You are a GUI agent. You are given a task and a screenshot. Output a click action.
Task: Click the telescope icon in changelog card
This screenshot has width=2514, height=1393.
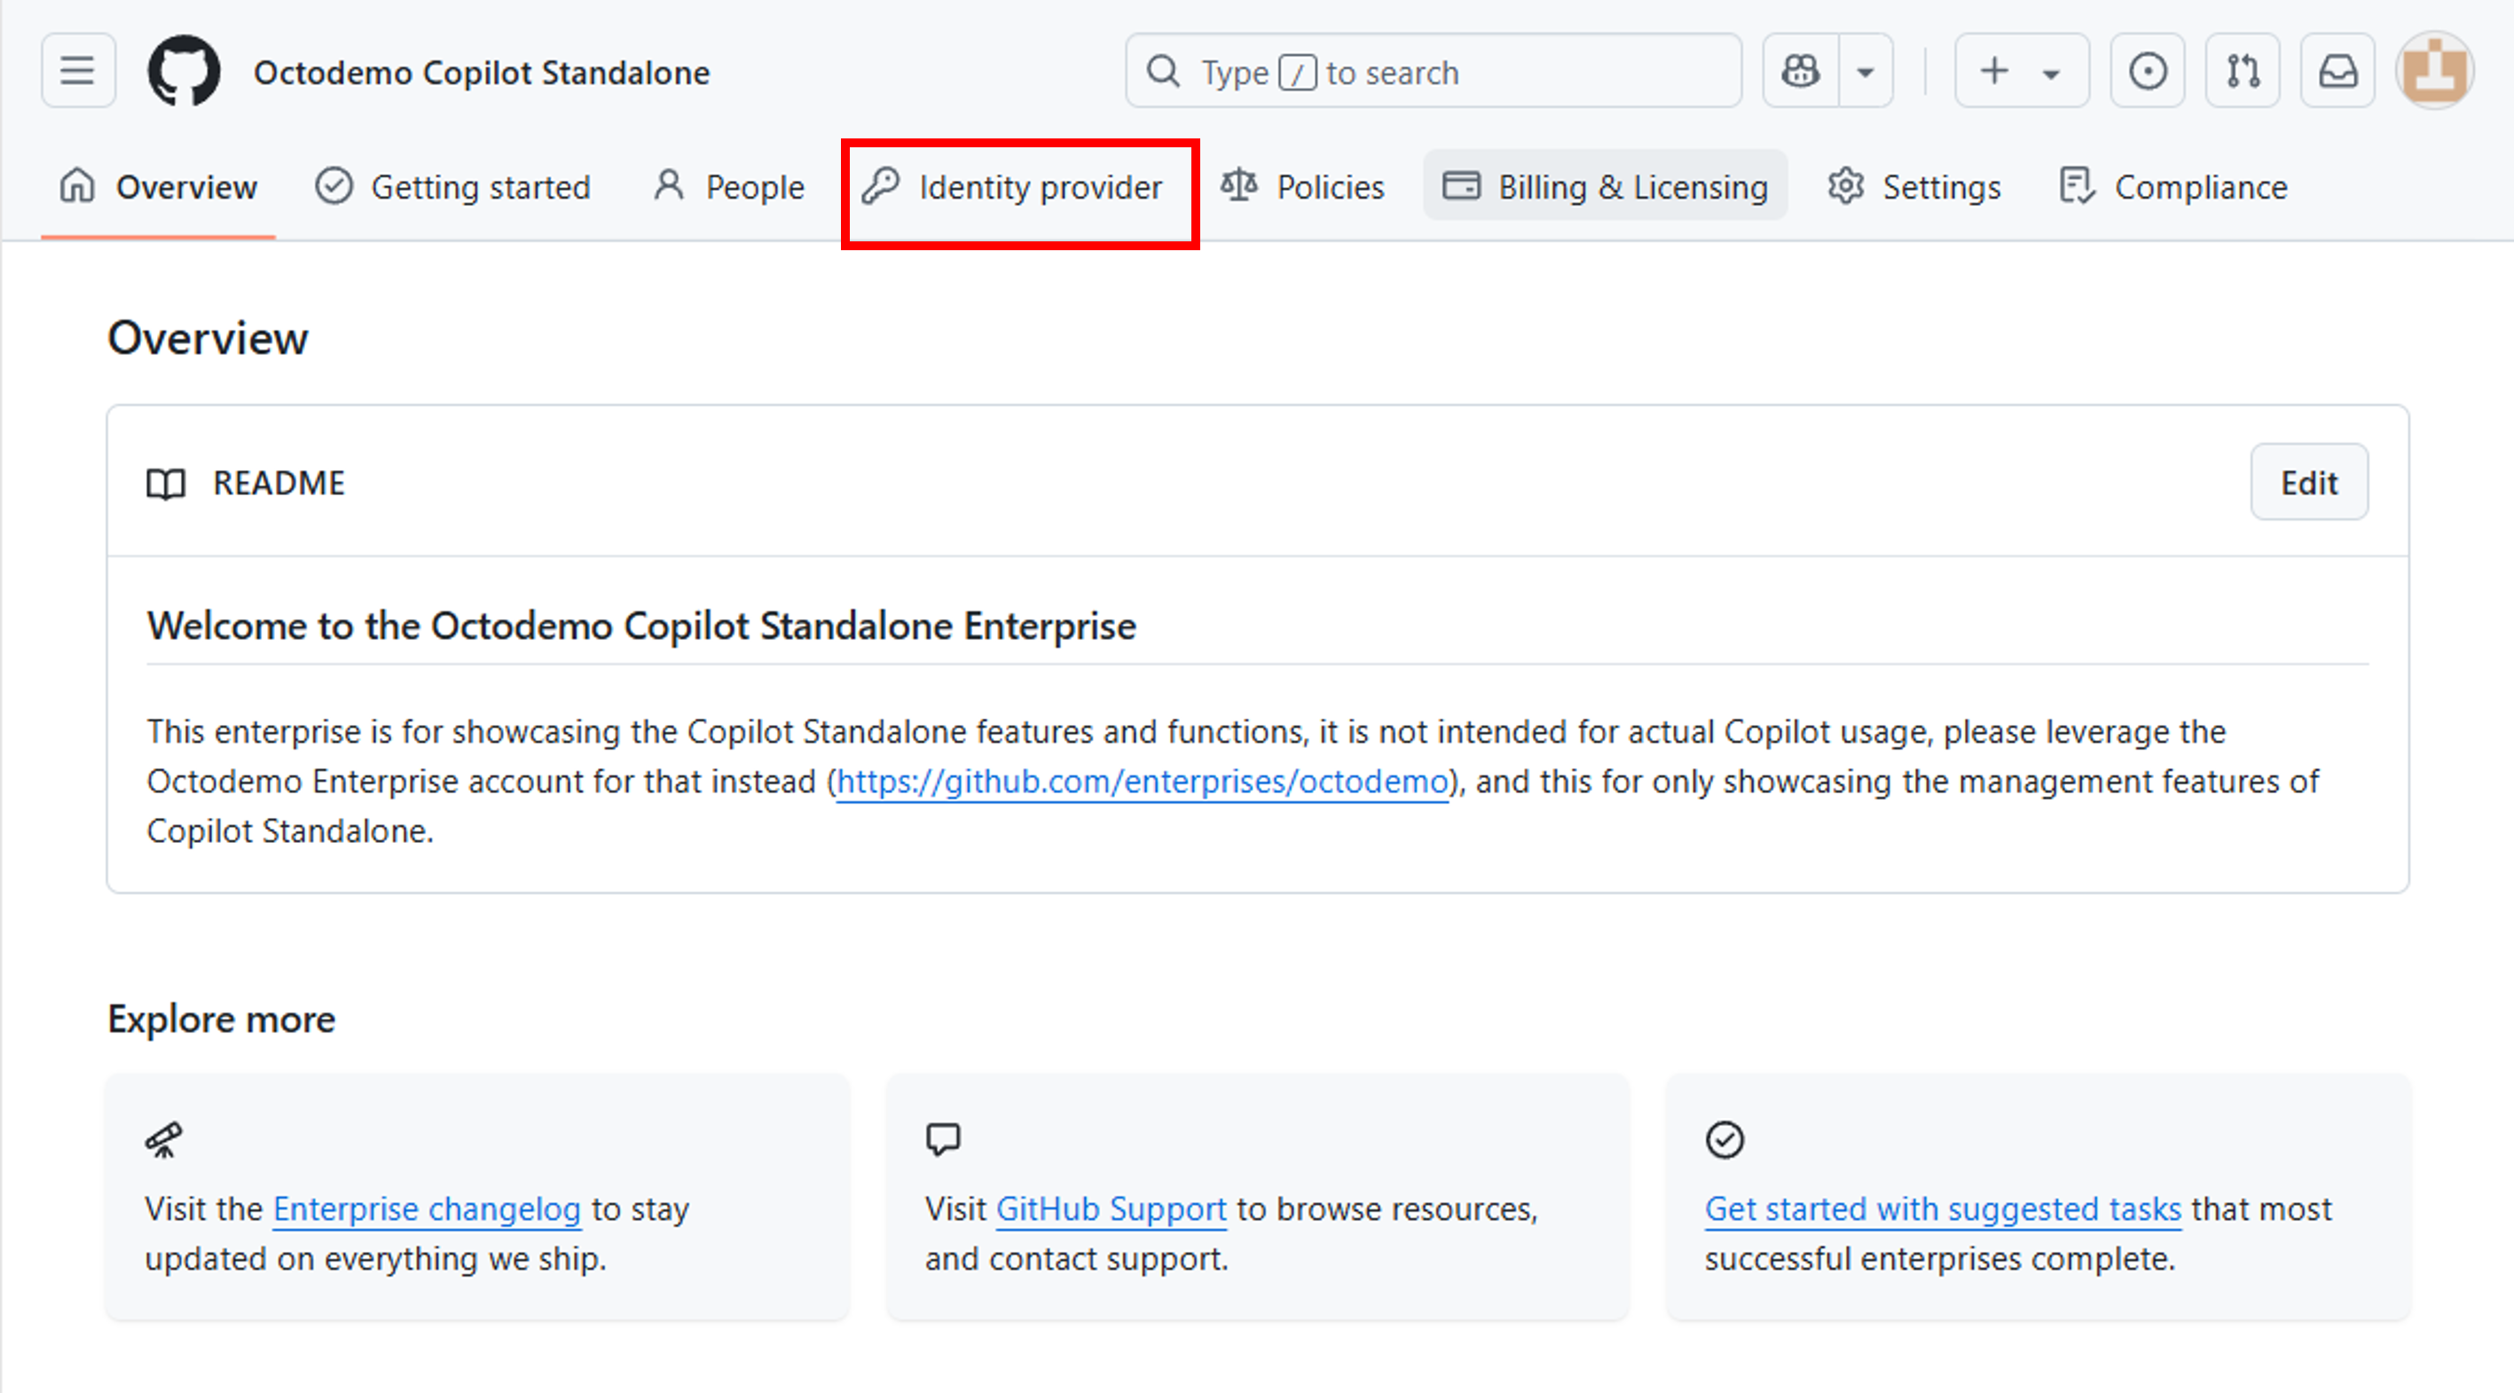(x=163, y=1139)
